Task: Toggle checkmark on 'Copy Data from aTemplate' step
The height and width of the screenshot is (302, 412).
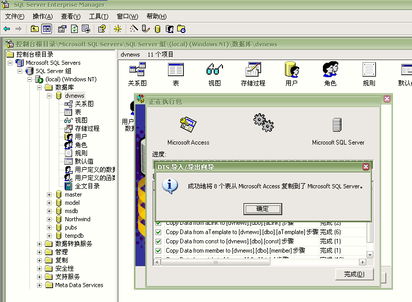Action: pos(158,232)
